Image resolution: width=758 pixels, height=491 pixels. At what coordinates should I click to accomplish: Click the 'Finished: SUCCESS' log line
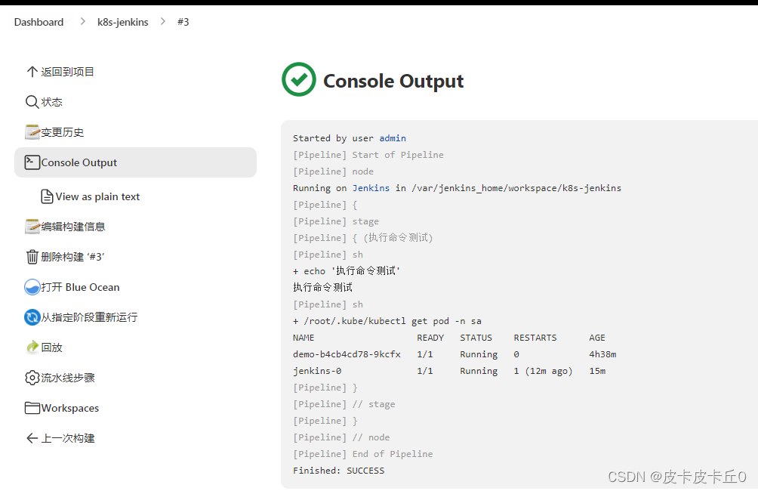pos(338,471)
